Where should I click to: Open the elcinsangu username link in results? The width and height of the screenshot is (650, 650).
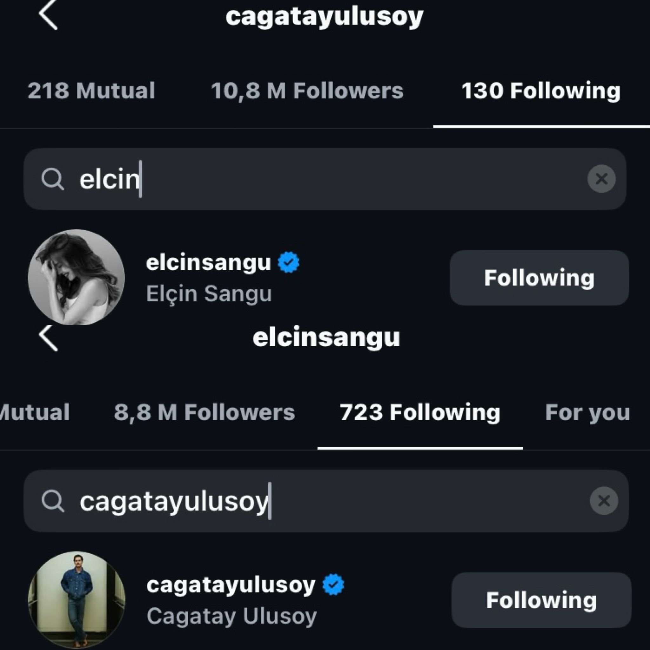[208, 262]
